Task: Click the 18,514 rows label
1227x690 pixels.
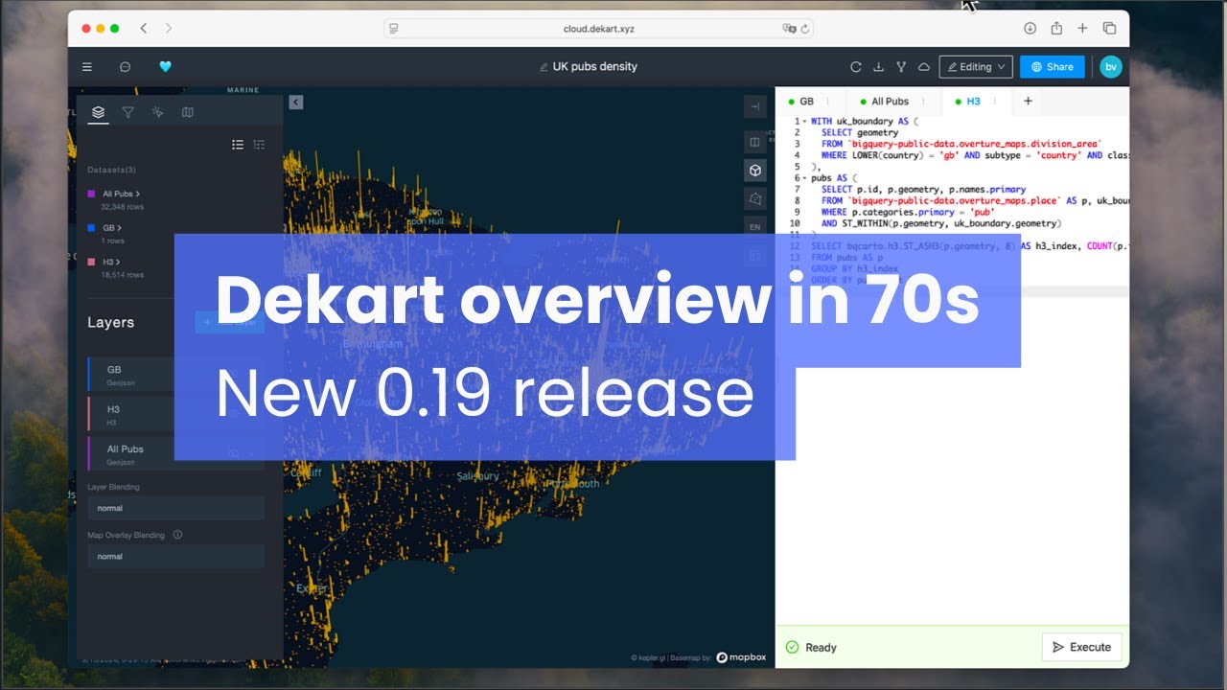Action: pos(123,275)
